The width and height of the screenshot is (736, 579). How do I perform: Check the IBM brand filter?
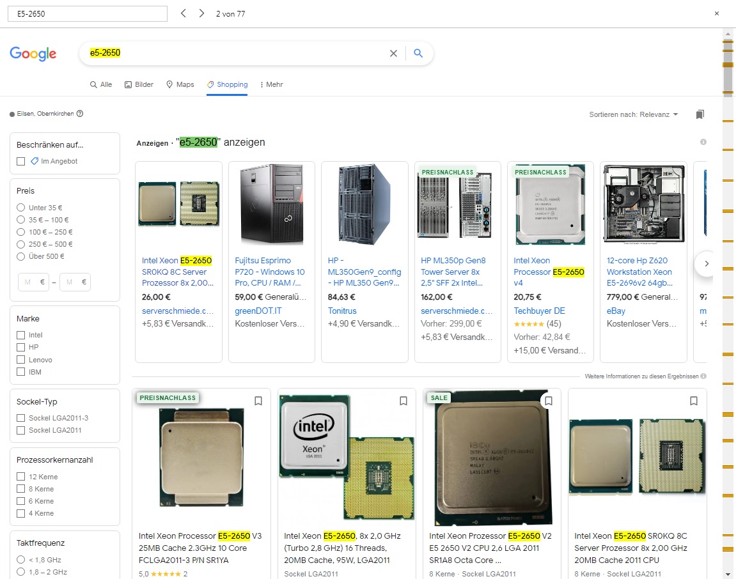coord(20,371)
